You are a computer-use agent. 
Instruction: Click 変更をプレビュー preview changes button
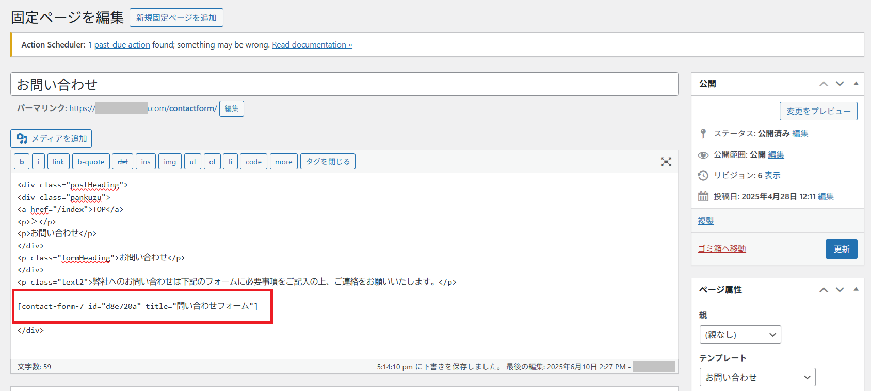point(818,111)
